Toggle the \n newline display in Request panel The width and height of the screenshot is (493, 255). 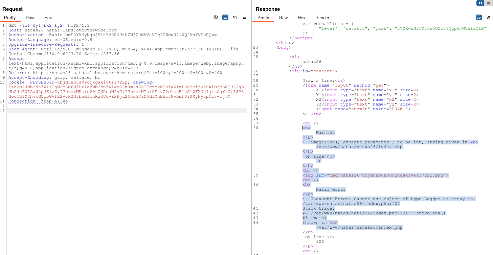click(235, 17)
